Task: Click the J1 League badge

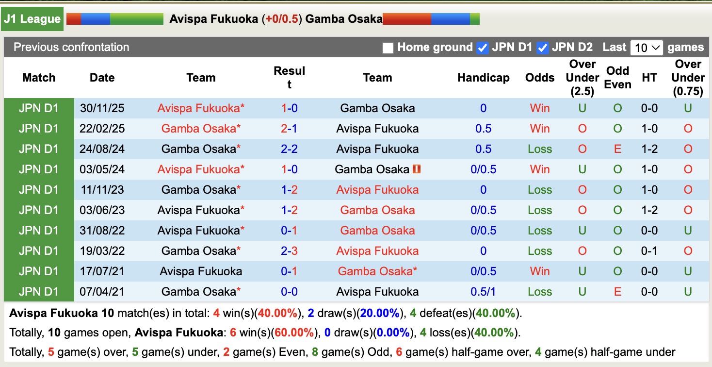Action: pyautogui.click(x=32, y=18)
